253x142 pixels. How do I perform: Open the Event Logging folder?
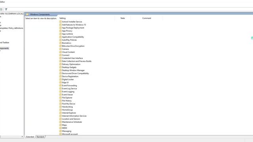[x=67, y=92]
